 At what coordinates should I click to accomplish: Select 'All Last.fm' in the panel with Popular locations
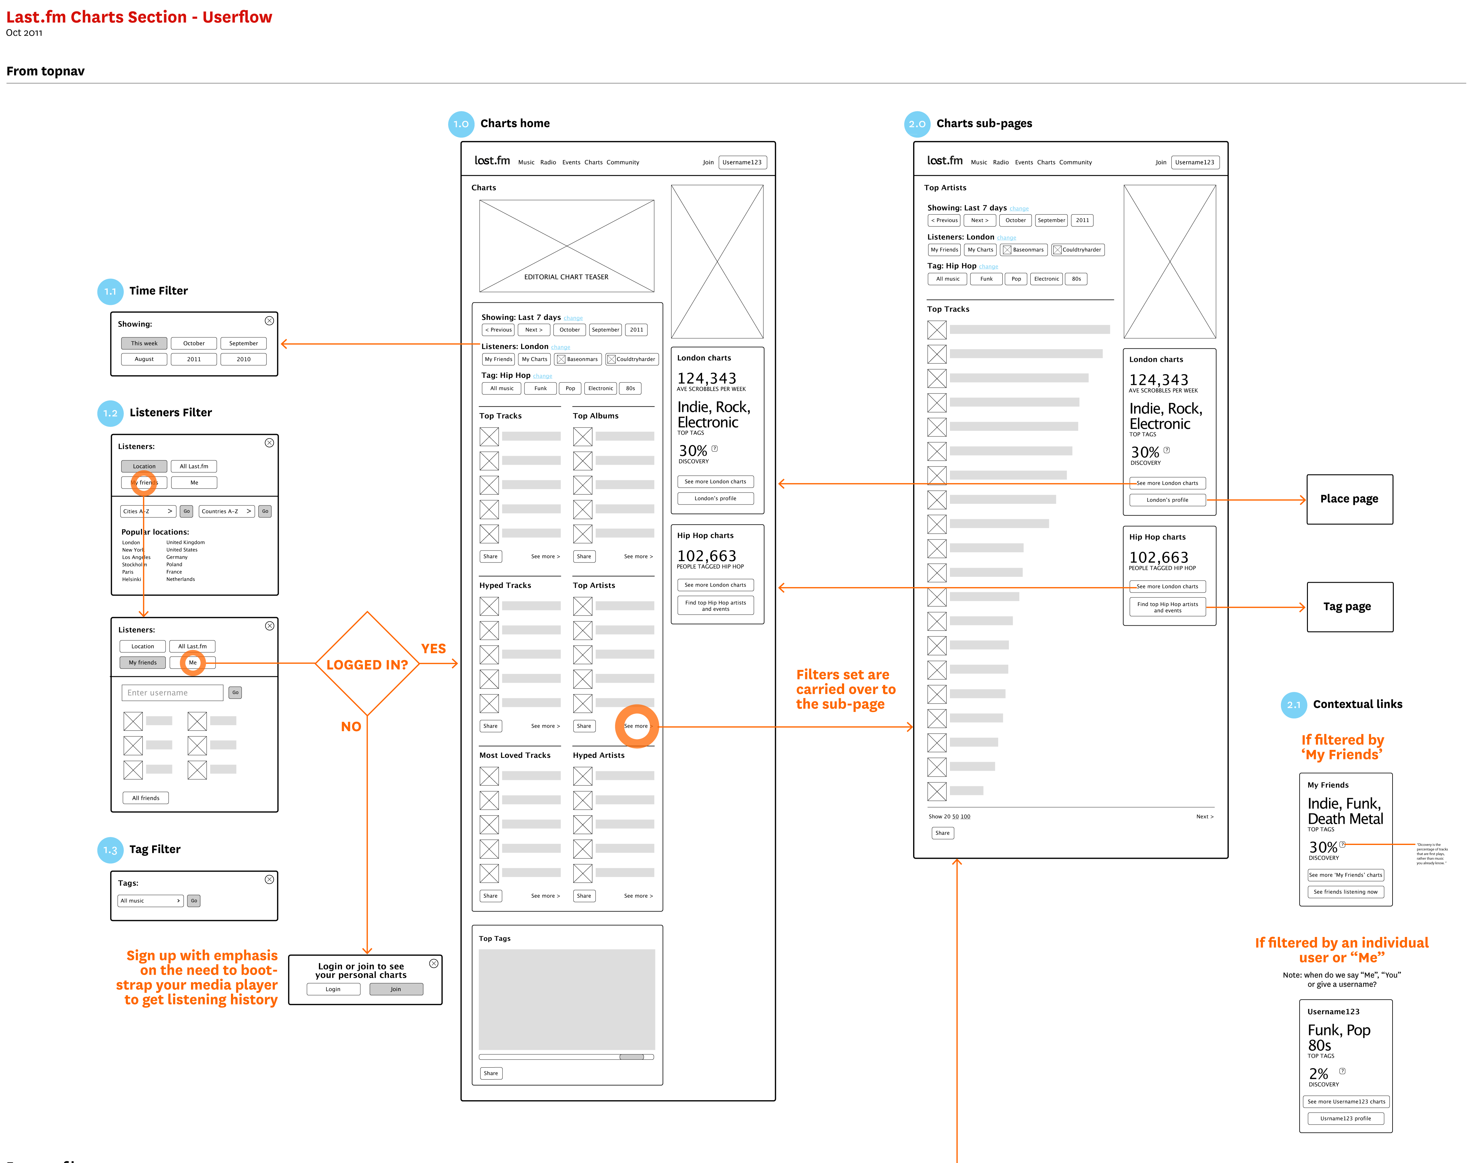(194, 466)
